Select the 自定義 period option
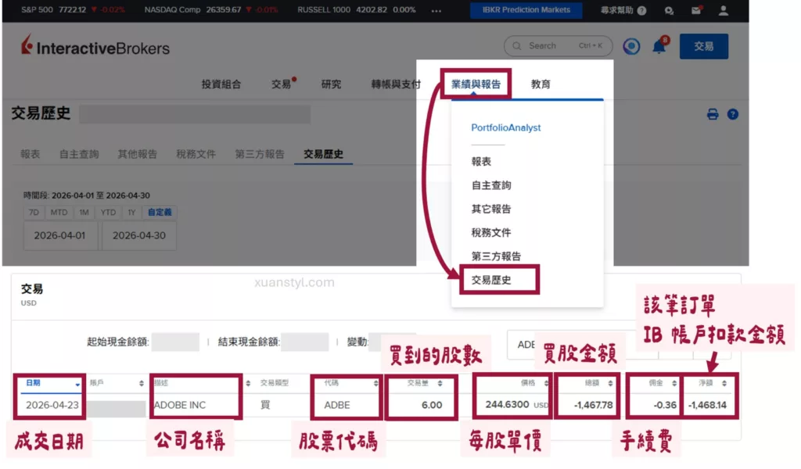The height and width of the screenshot is (469, 801). coord(160,213)
